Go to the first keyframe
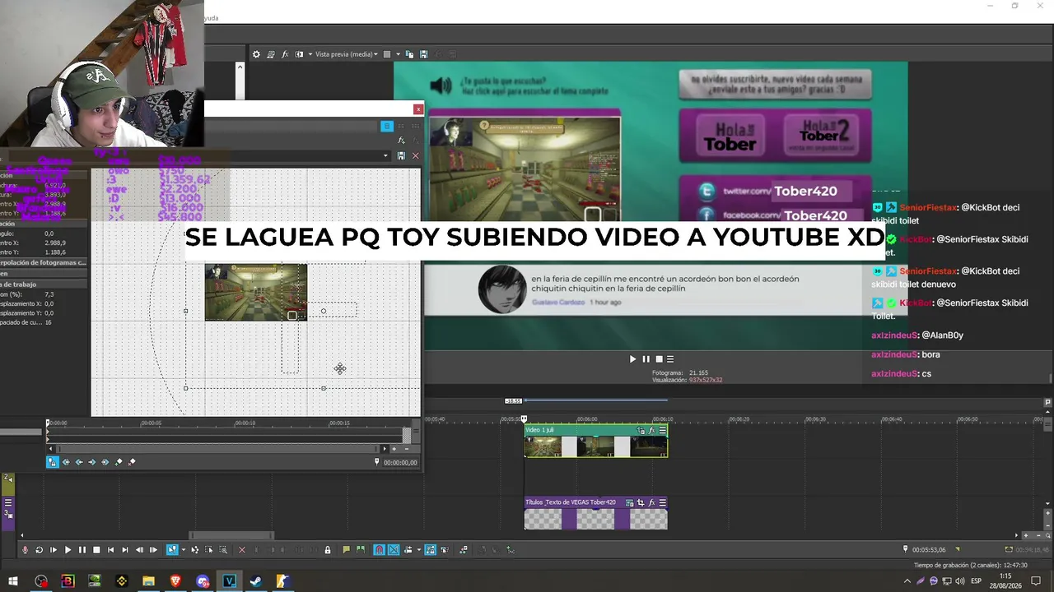1054x592 pixels. [66, 462]
